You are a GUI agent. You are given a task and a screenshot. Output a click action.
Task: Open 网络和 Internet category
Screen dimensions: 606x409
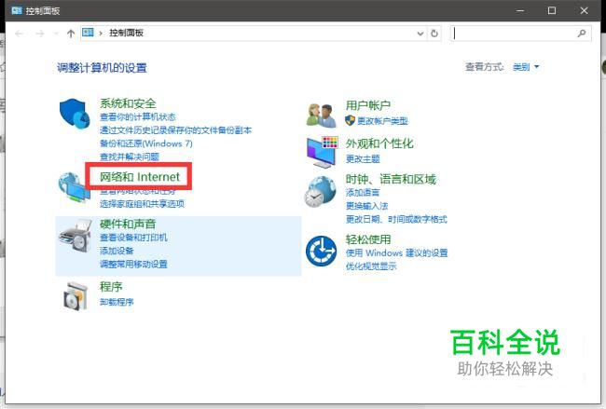pyautogui.click(x=140, y=177)
